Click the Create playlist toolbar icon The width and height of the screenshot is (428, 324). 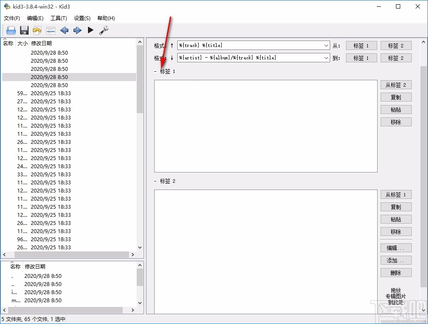tap(51, 30)
